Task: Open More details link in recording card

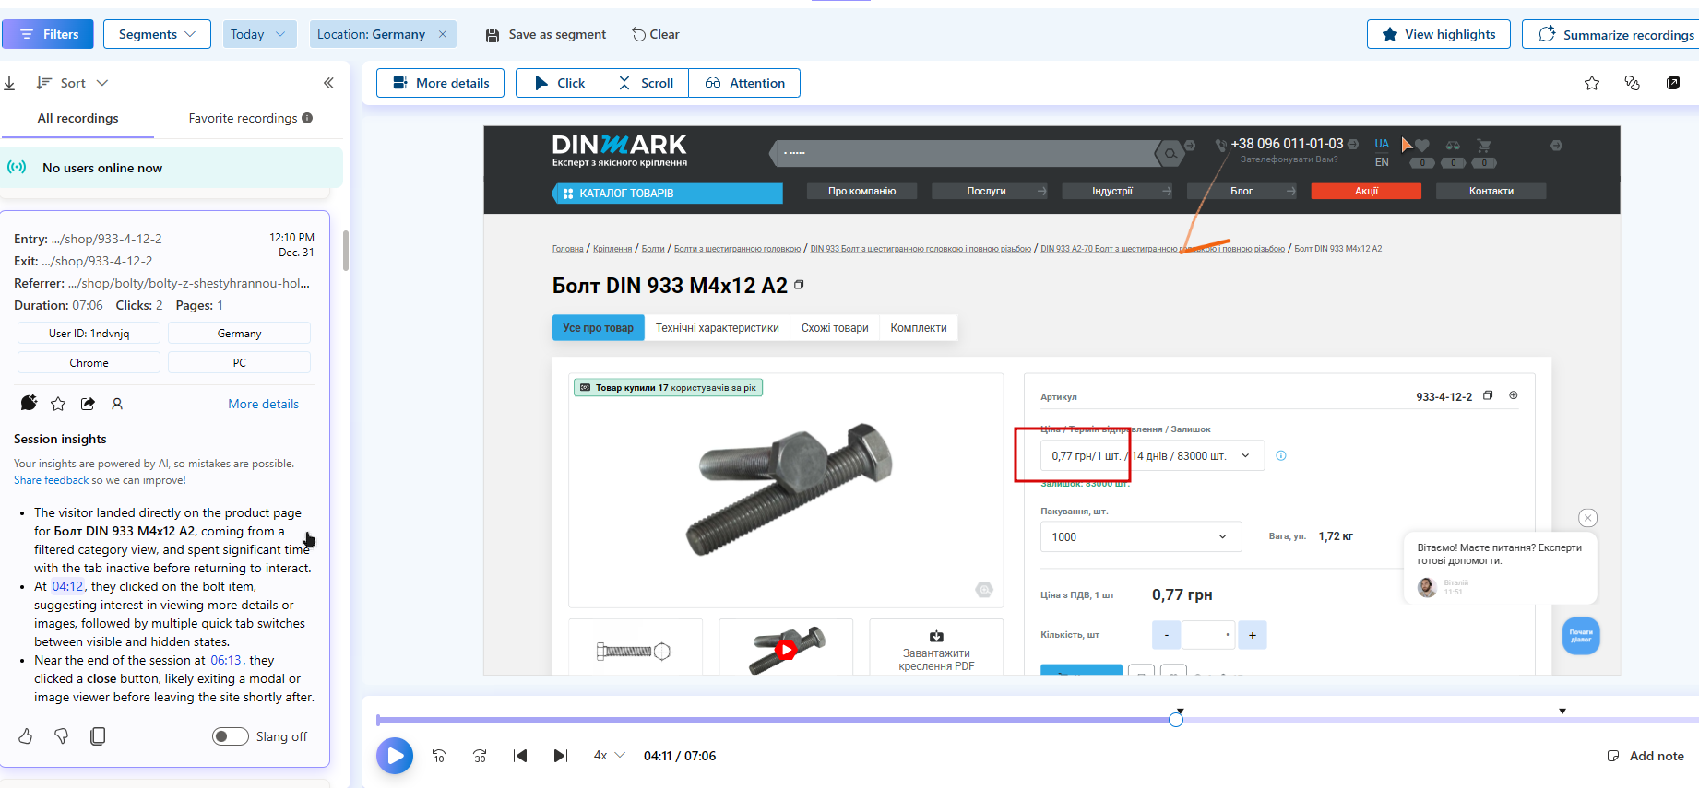Action: point(264,404)
